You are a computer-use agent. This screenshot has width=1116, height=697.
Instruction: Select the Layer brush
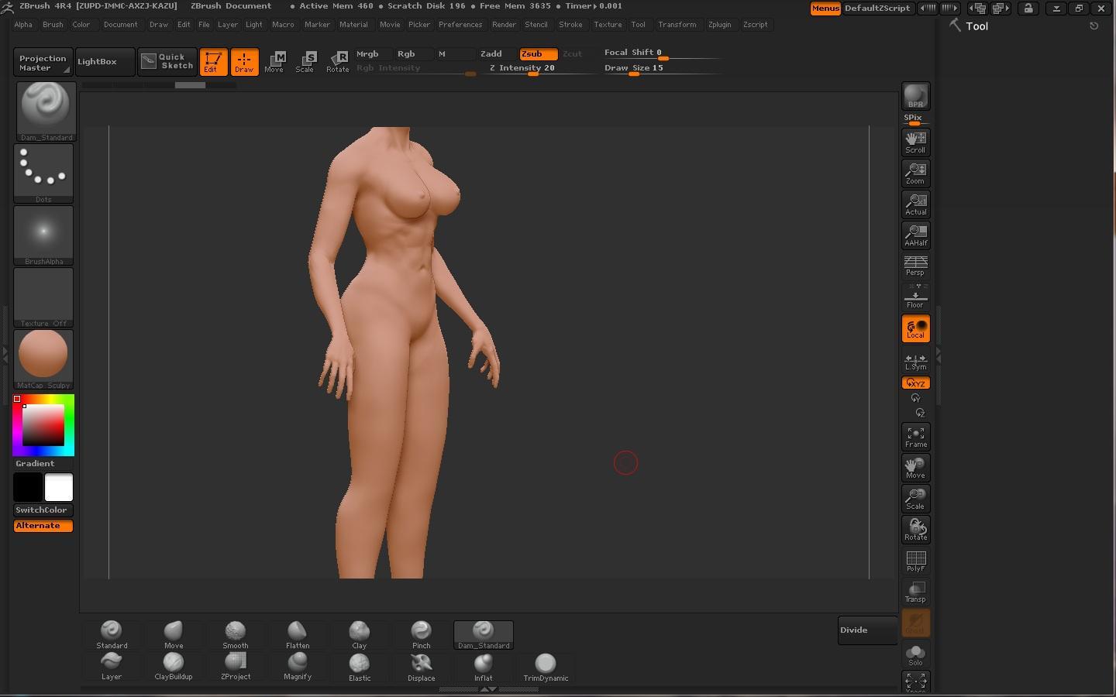pyautogui.click(x=112, y=666)
